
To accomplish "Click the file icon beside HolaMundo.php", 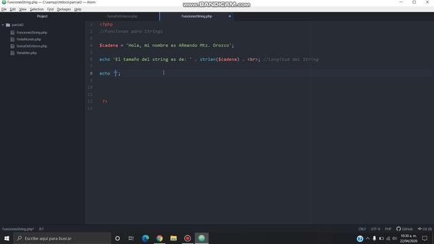I will (x=12, y=39).
